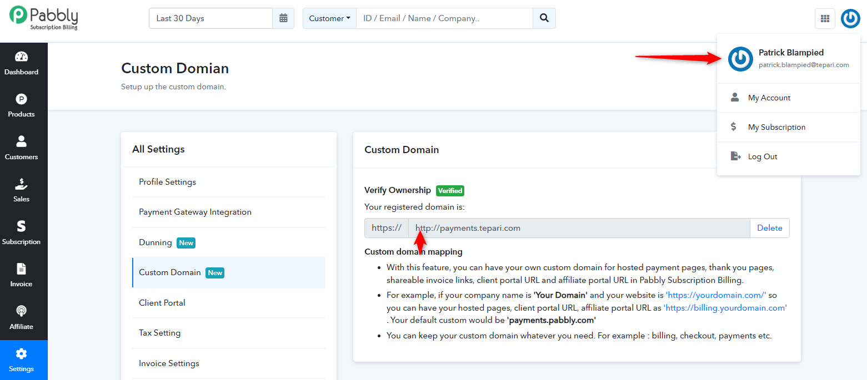Click the green Verified badge
The width and height of the screenshot is (867, 380).
click(x=450, y=190)
